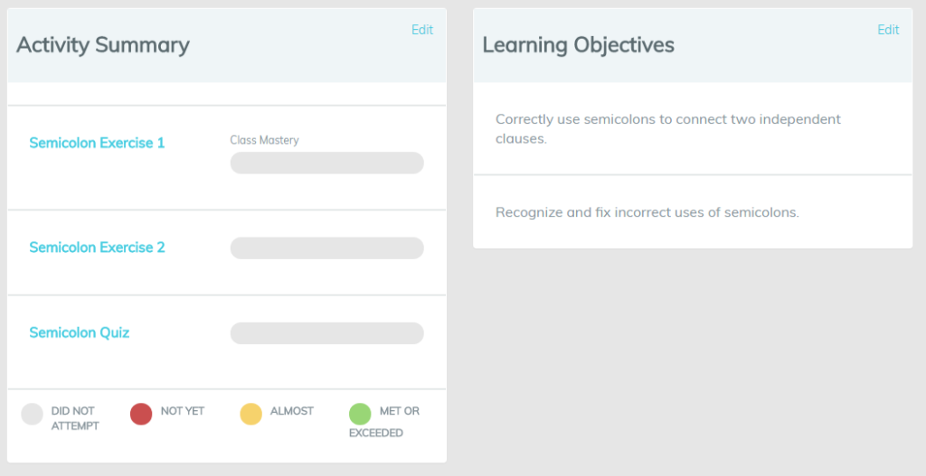This screenshot has height=476, width=926.
Task: Select the Learning Objectives heading
Action: (578, 45)
